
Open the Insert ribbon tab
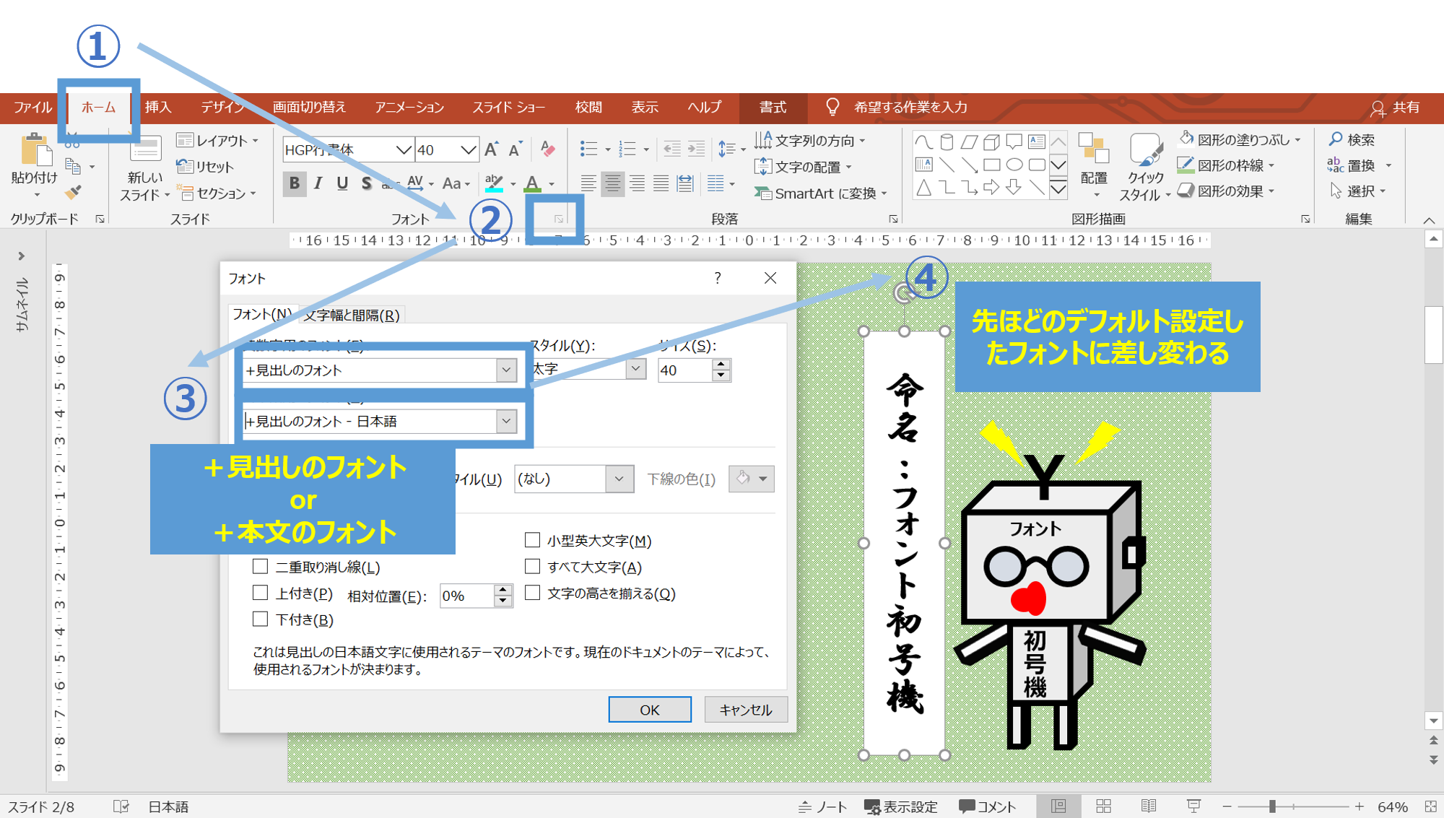[x=158, y=108]
